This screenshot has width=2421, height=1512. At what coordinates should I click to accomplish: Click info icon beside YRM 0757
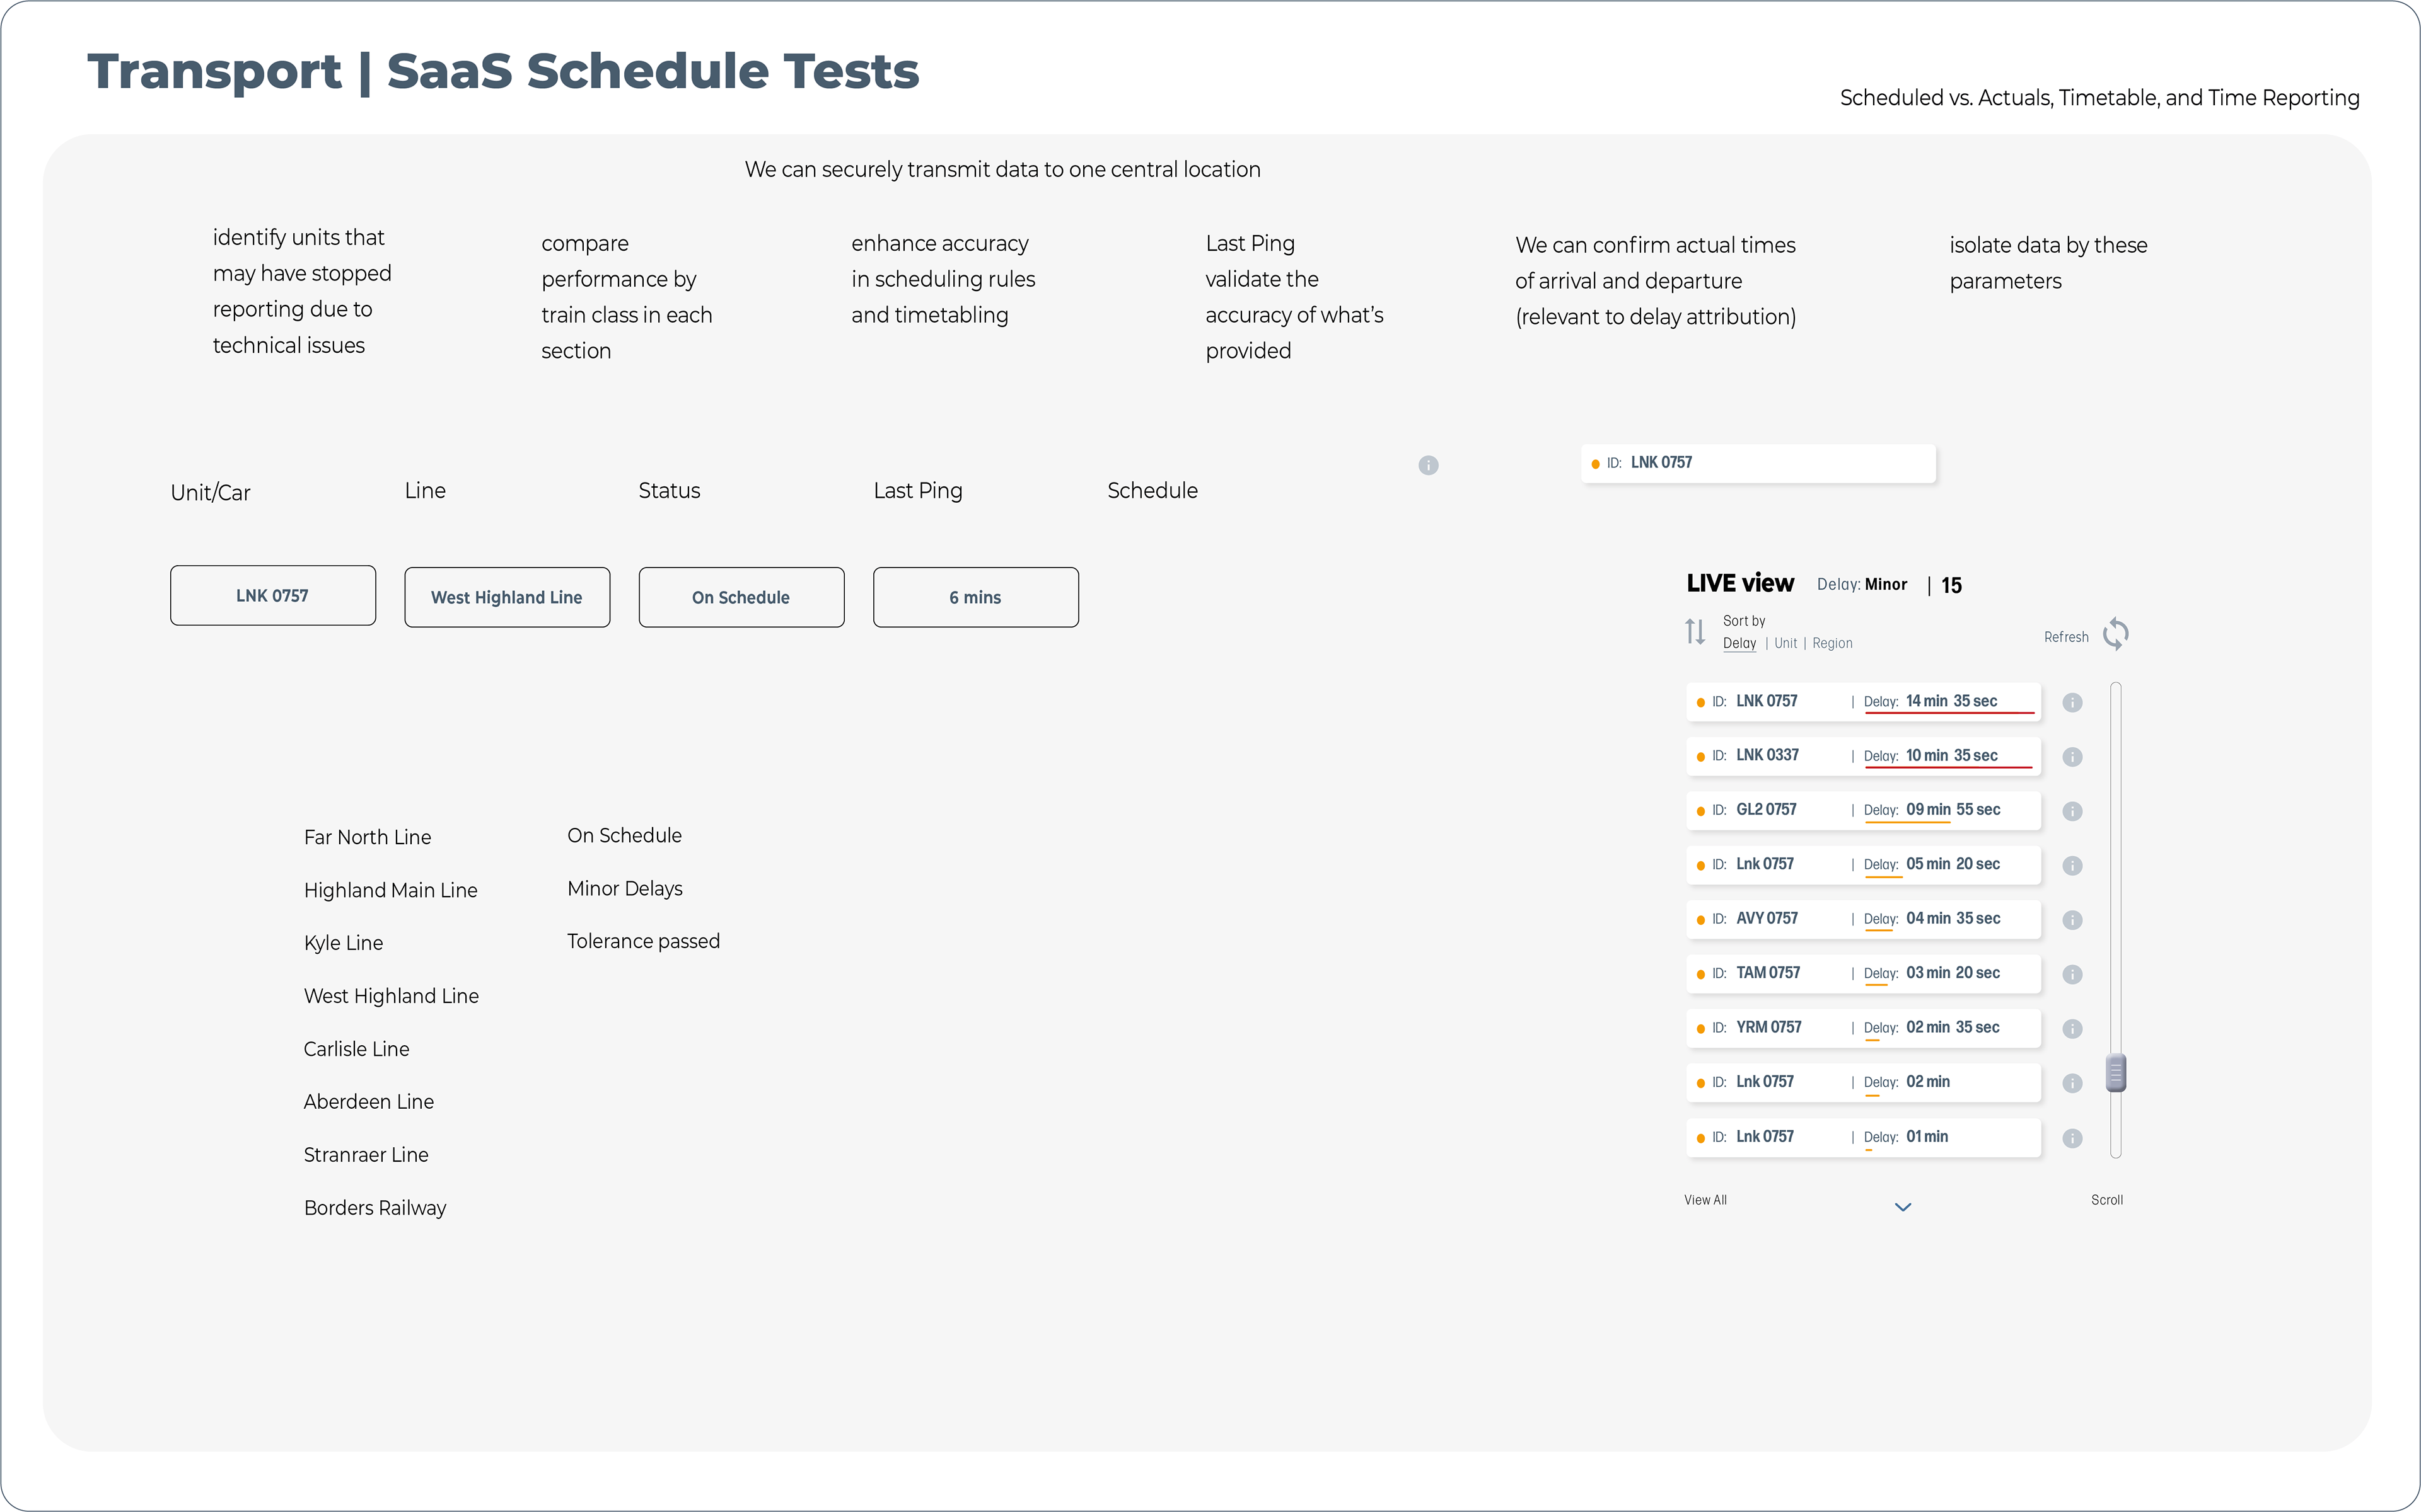tap(2072, 1029)
